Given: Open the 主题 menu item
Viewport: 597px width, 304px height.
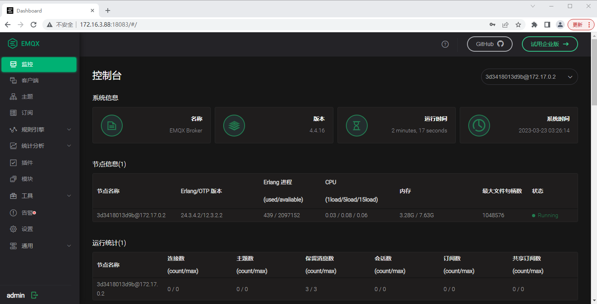Looking at the screenshot, I should [39, 97].
